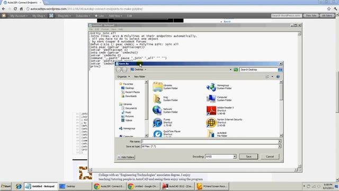Click the change view icon in the dialog
The height and width of the screenshot is (191, 339).
click(x=267, y=76)
